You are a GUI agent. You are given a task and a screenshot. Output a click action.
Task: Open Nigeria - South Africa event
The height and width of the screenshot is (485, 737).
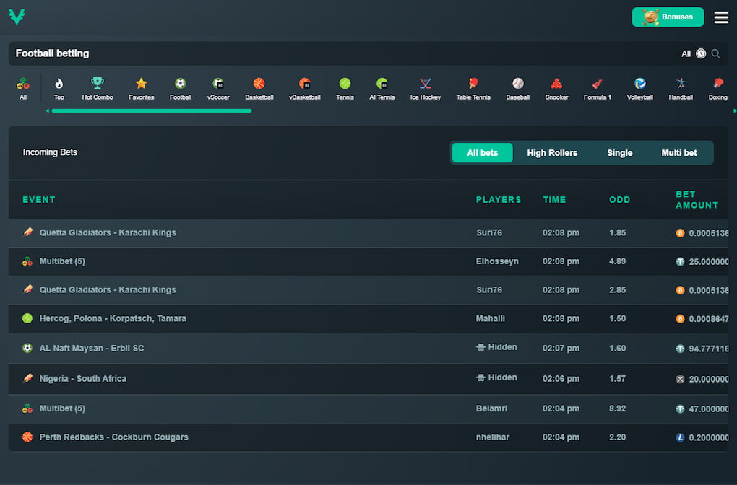[368, 379]
